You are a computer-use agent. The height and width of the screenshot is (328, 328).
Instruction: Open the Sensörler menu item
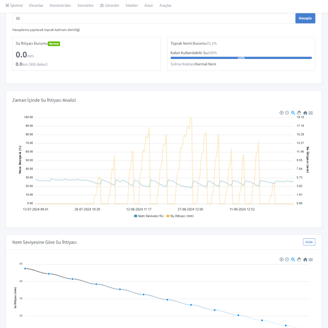(85, 6)
